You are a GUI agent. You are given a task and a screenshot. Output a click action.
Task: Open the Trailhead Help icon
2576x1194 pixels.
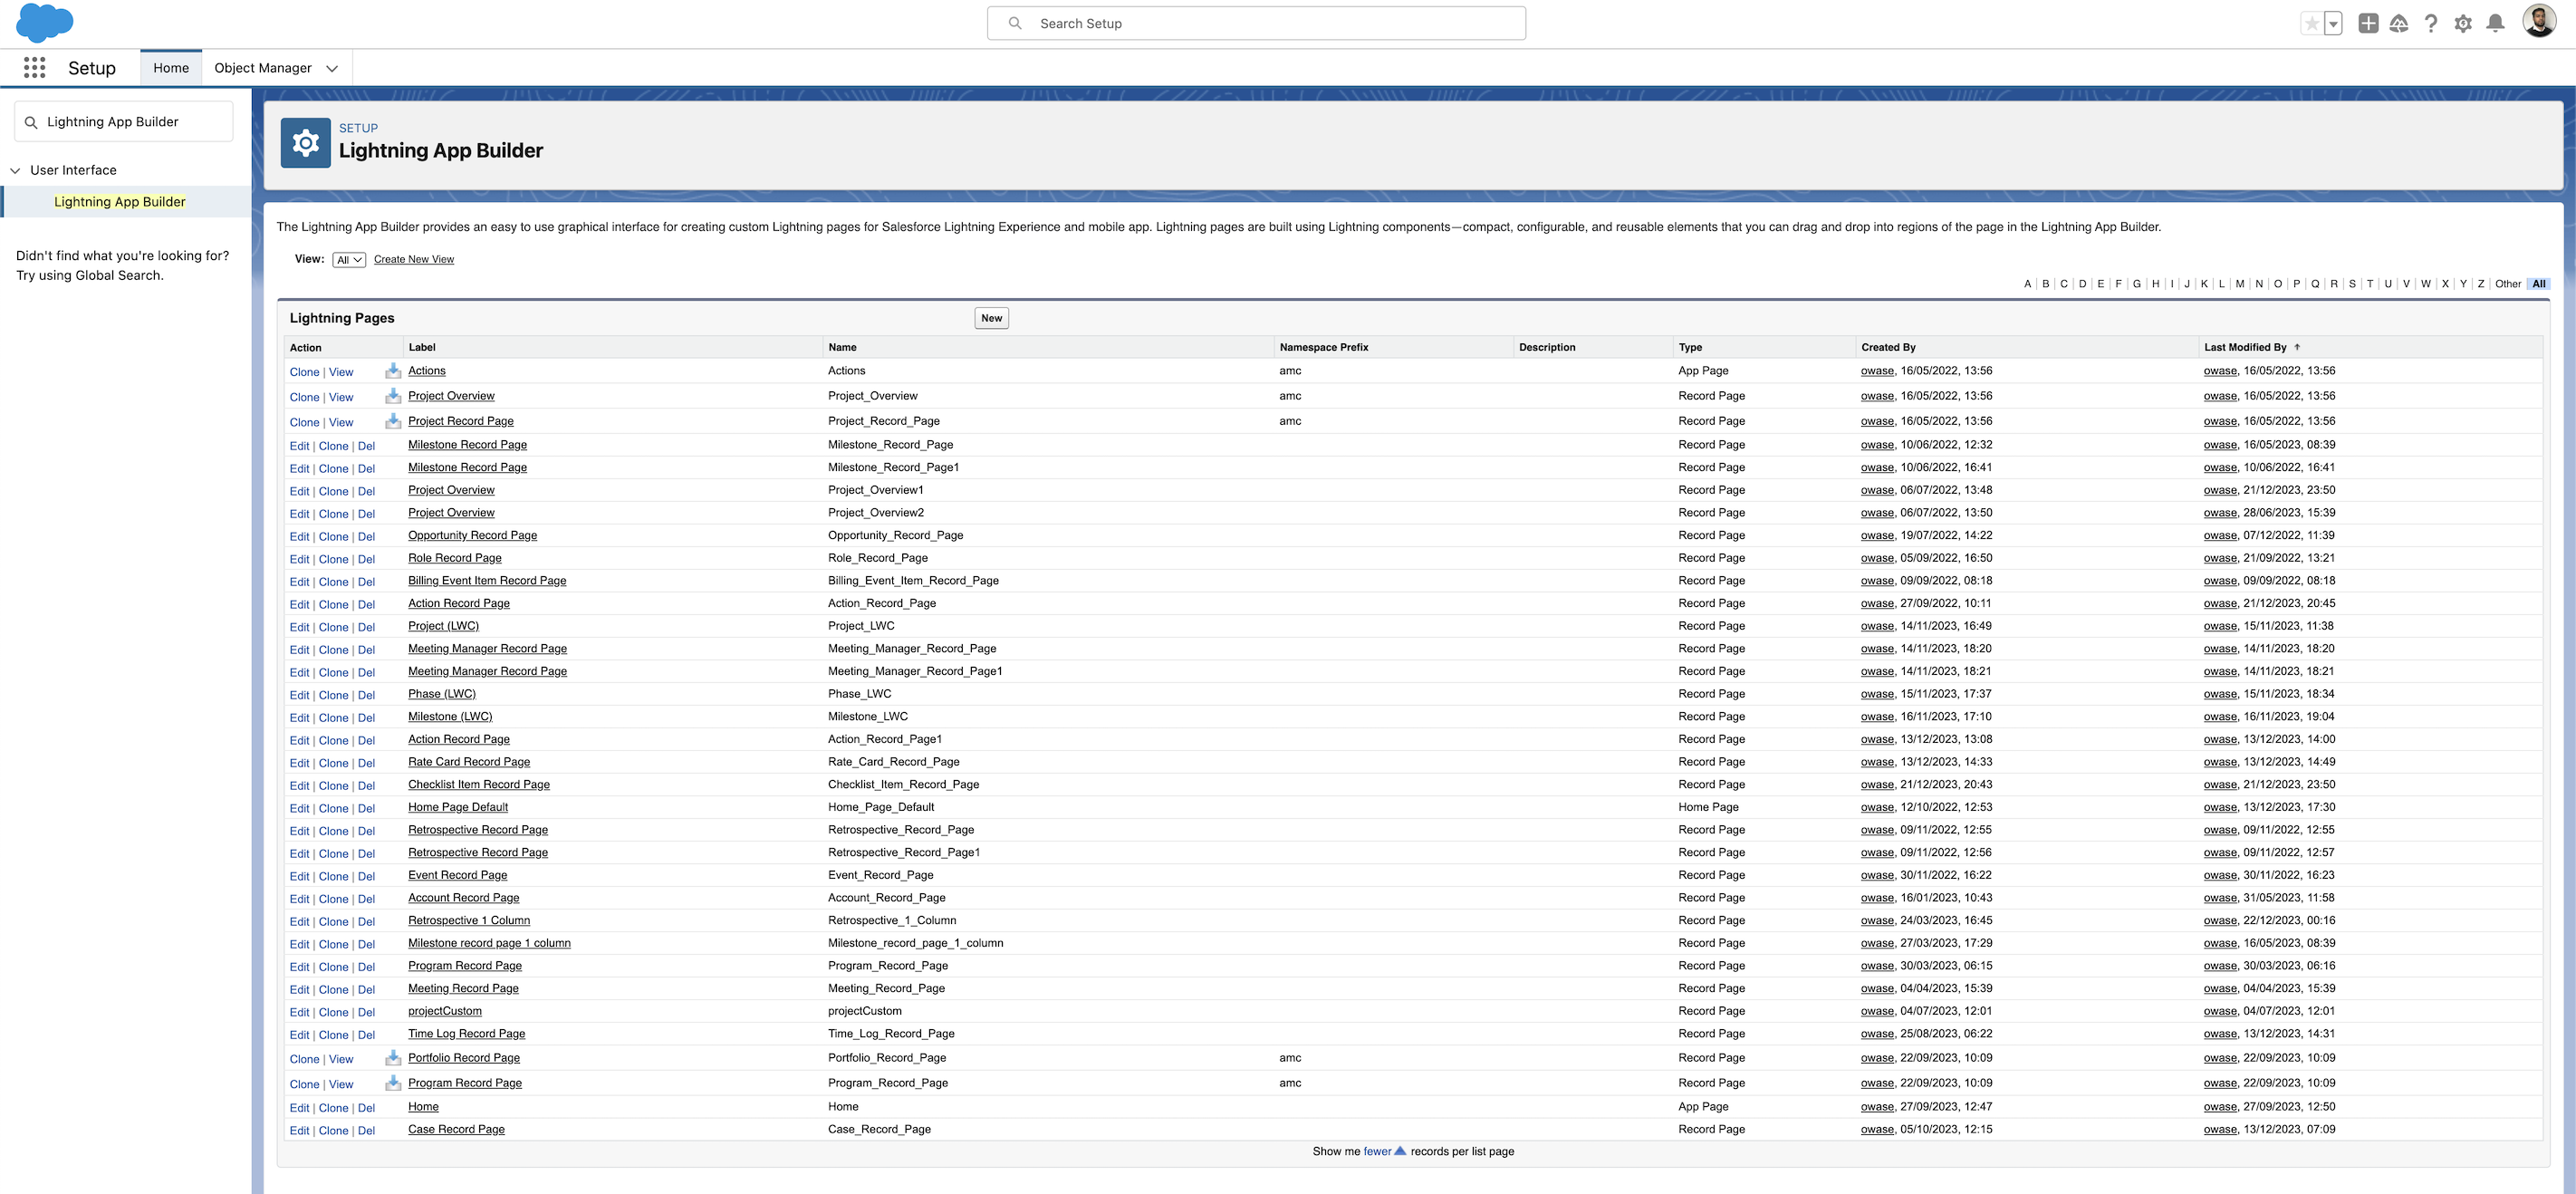pyautogui.click(x=2399, y=22)
